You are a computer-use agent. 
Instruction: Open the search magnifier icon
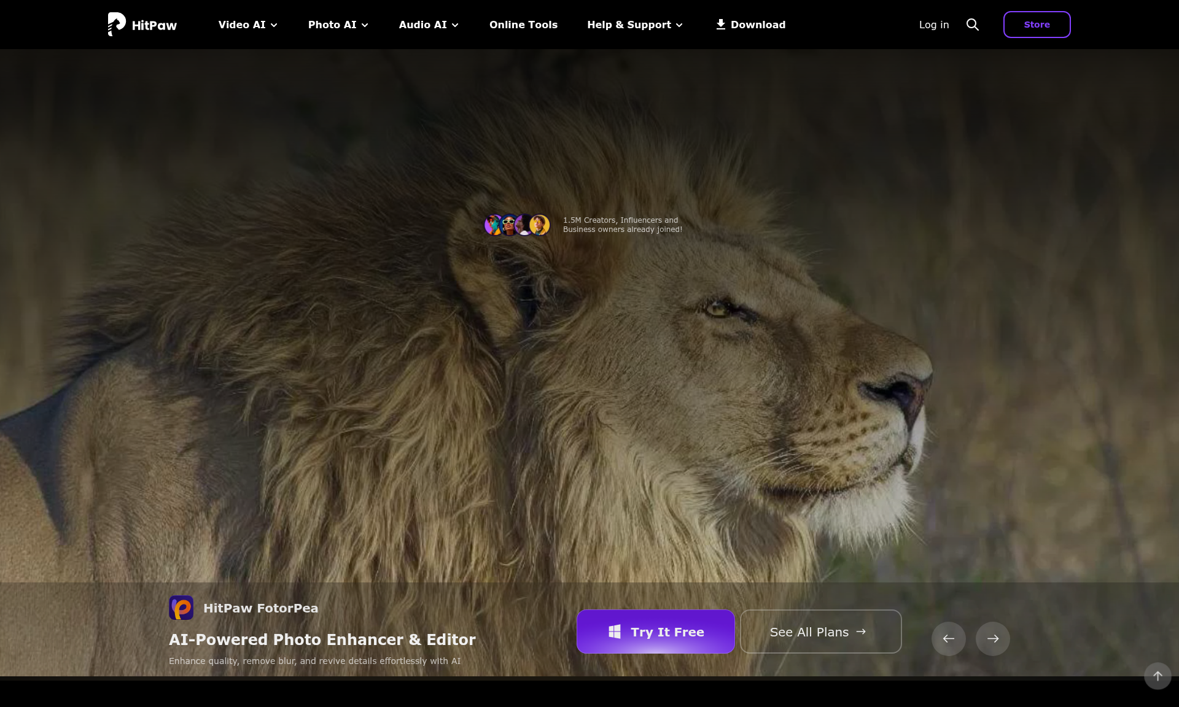click(x=972, y=25)
